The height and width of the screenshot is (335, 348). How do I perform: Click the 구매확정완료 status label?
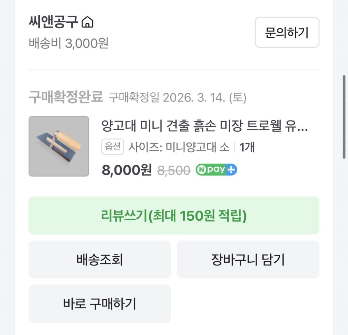(66, 97)
